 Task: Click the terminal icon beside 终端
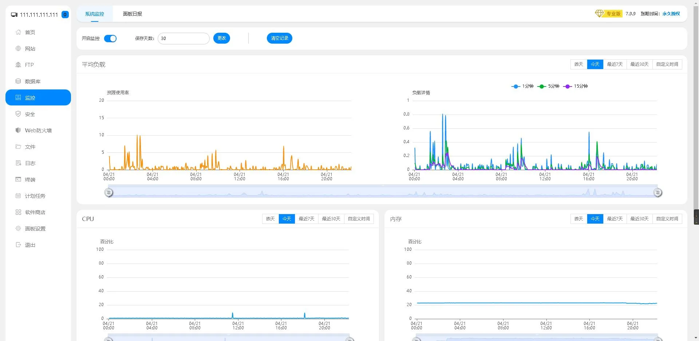point(18,180)
